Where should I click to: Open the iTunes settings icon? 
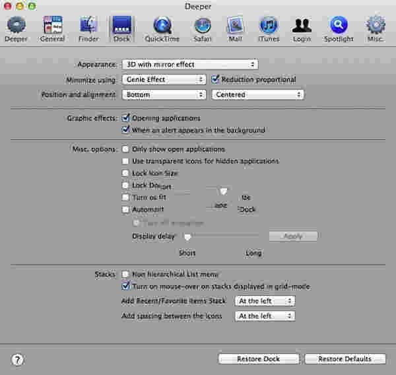269,26
